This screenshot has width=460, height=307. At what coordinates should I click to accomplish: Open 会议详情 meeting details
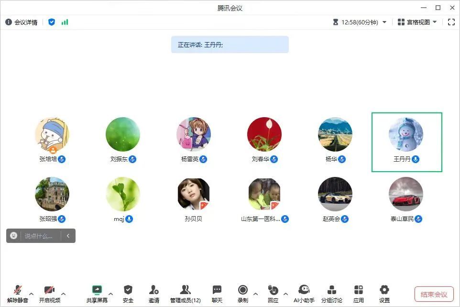pos(22,22)
